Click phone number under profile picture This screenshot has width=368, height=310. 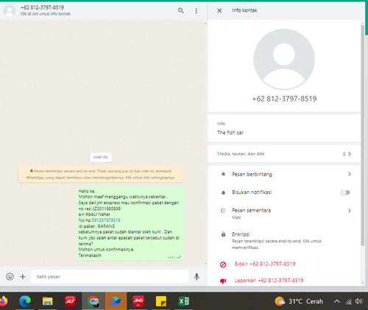tap(284, 98)
